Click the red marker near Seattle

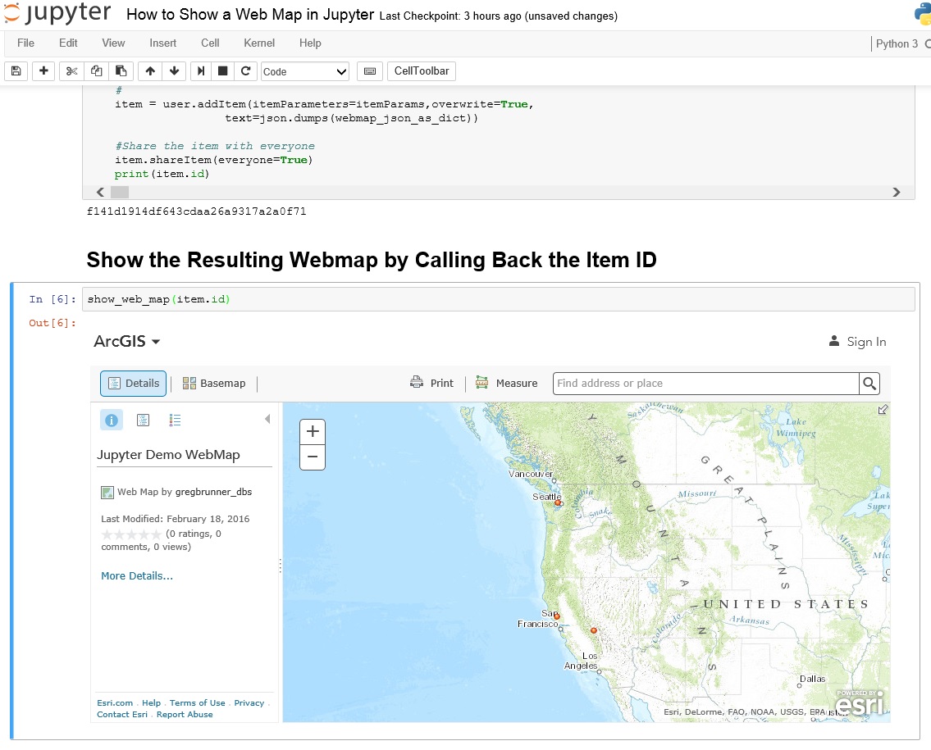coord(558,502)
